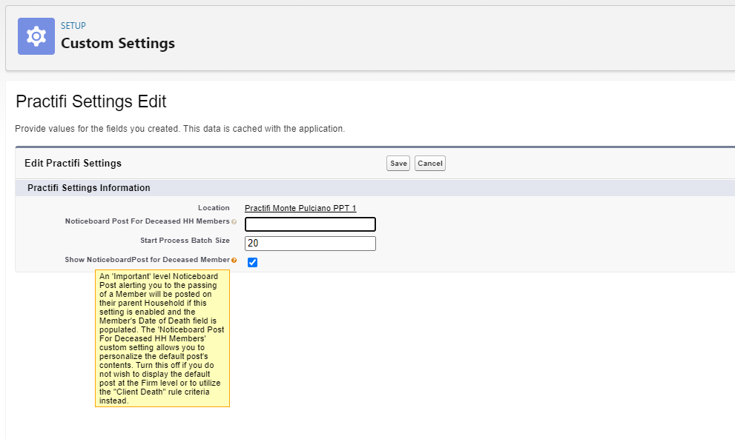Click orange help icon beside Show NoticeboardPost label
Screen dimensions: 735x439
(234, 261)
